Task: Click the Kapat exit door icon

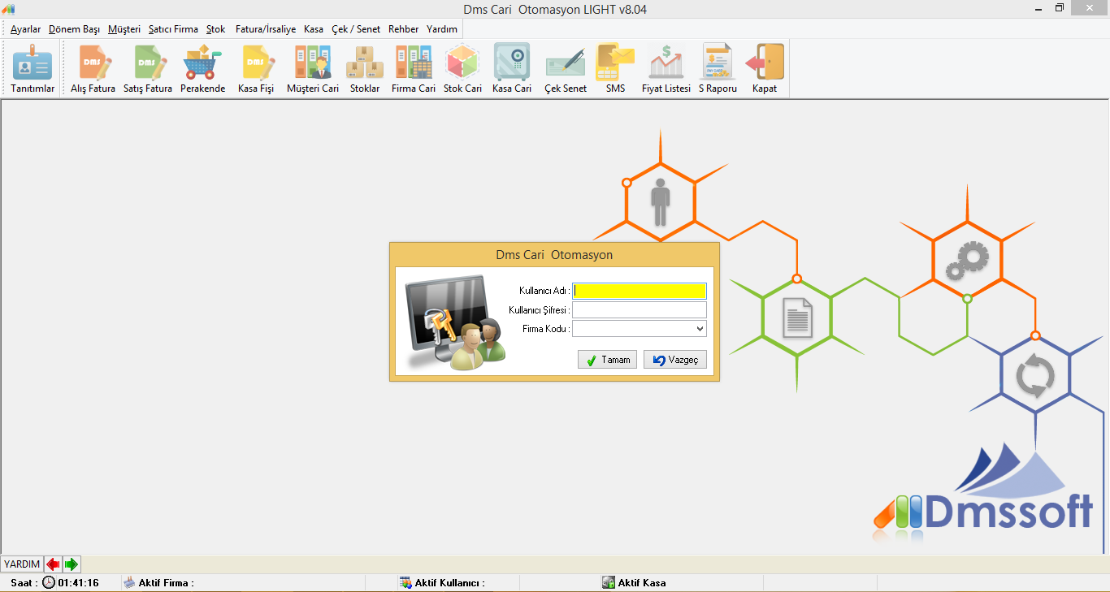Action: 765,68
